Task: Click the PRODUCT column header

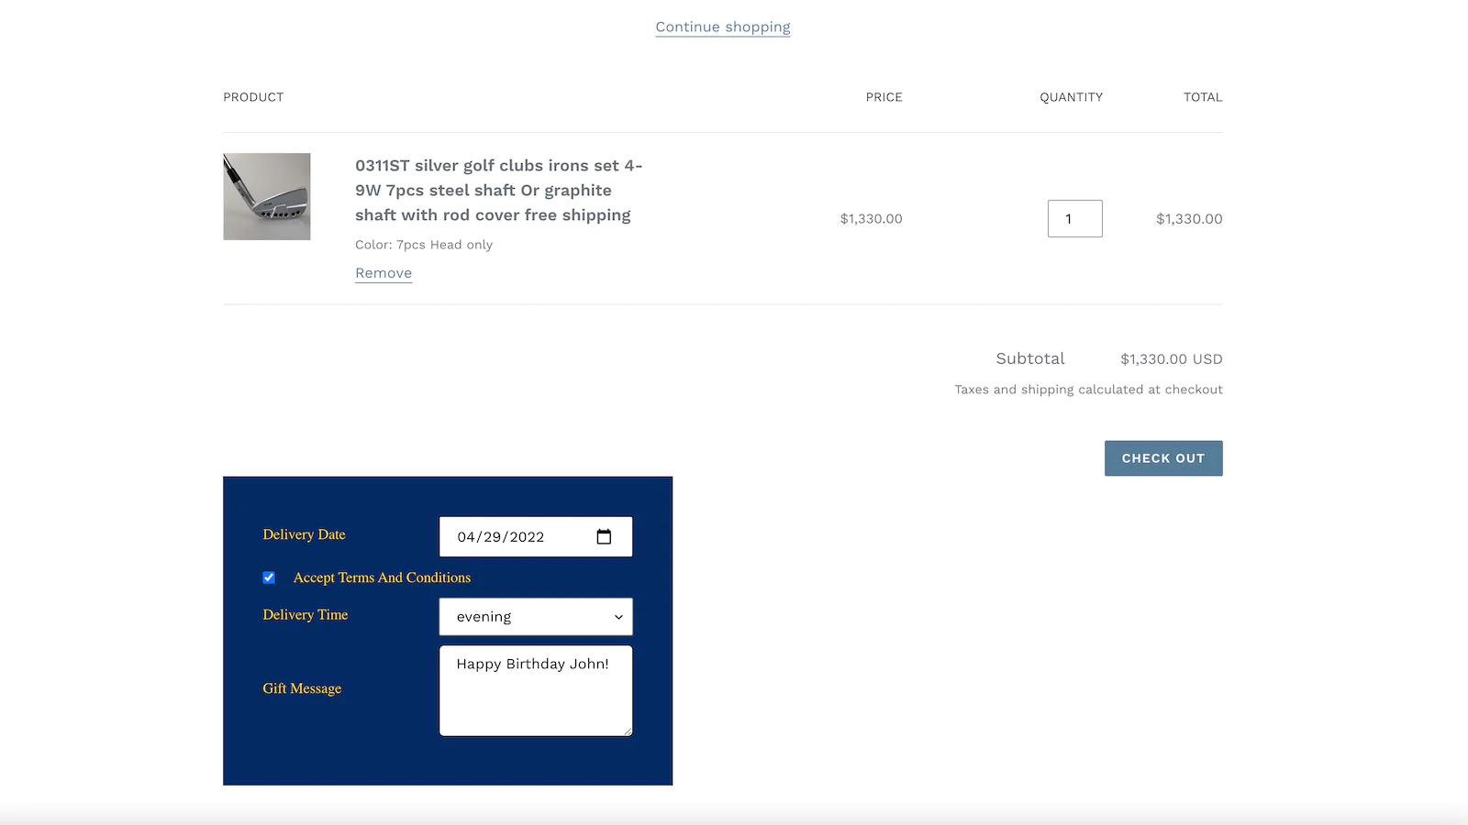Action: pos(252,96)
